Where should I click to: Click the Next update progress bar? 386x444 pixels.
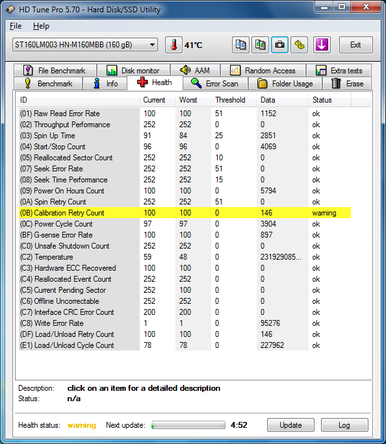click(x=188, y=425)
